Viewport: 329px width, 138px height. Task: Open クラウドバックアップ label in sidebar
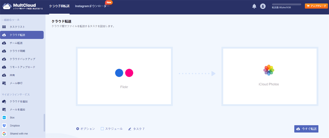(x=22, y=59)
